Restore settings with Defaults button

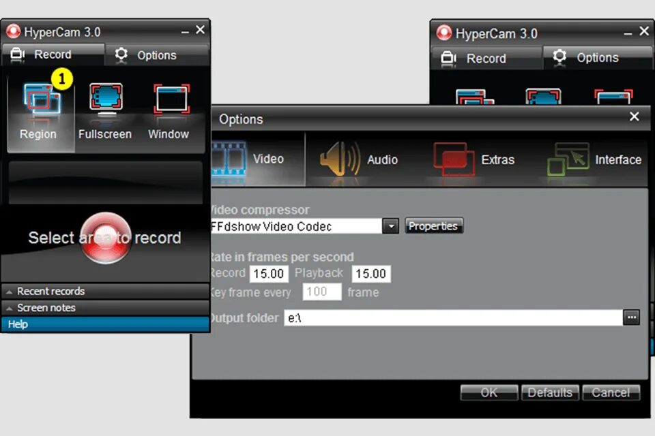pos(550,392)
